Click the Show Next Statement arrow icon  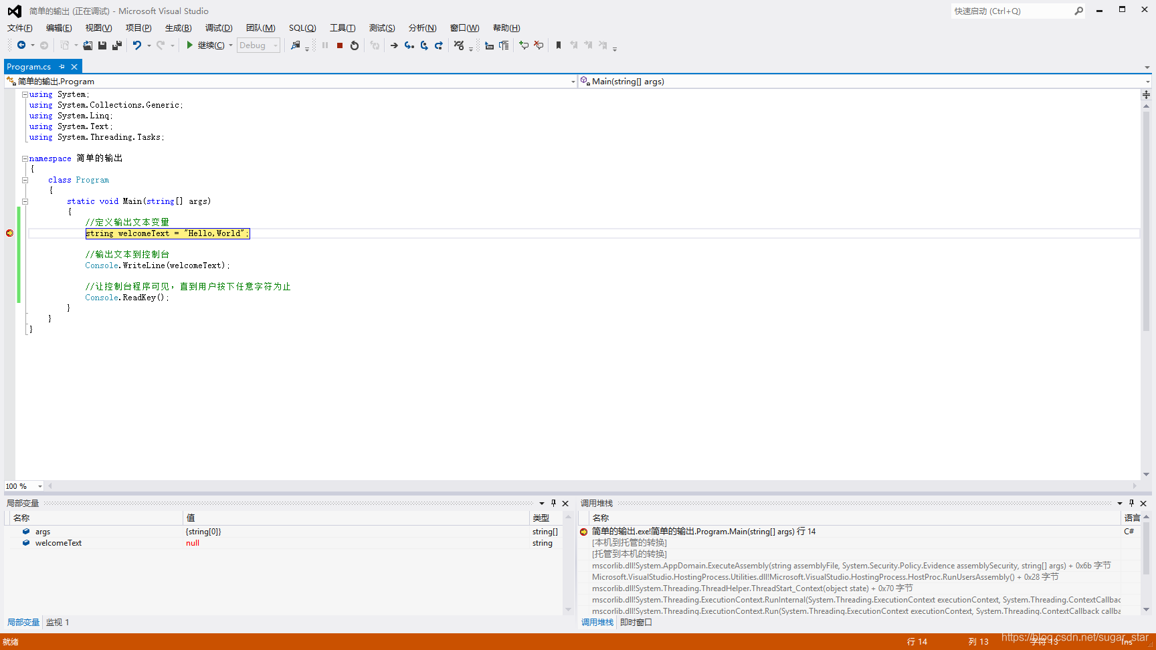(394, 45)
